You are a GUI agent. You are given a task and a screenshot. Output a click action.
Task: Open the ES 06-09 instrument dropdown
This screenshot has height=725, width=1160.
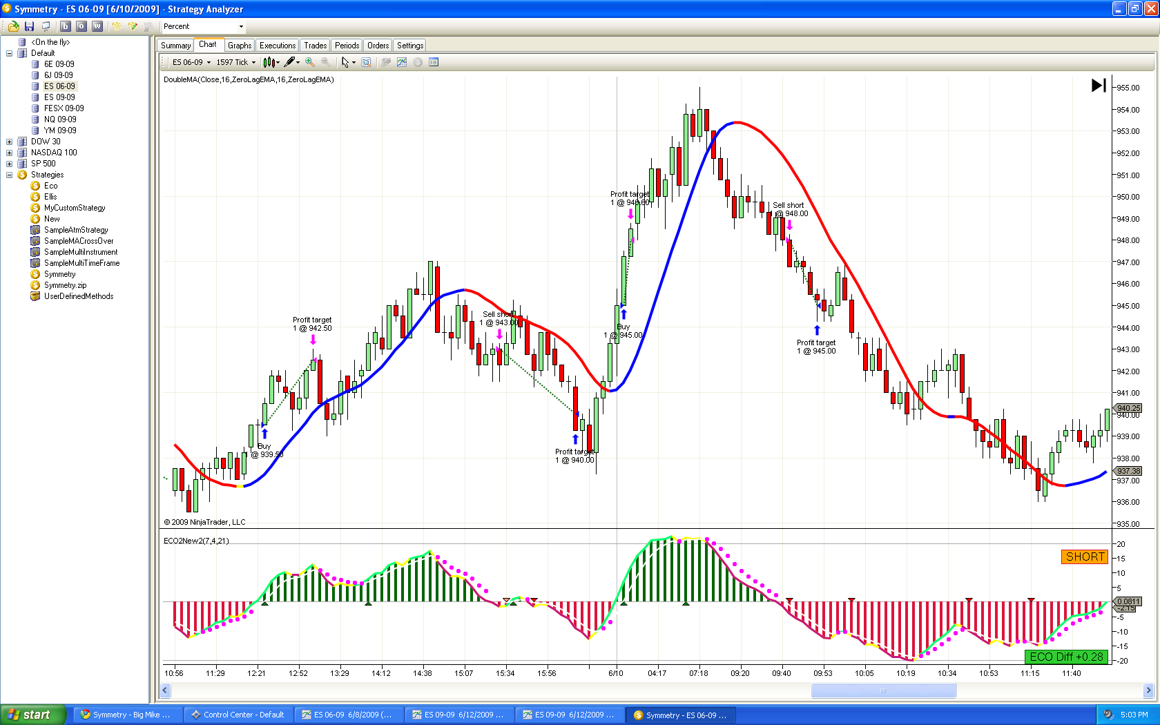pyautogui.click(x=191, y=62)
